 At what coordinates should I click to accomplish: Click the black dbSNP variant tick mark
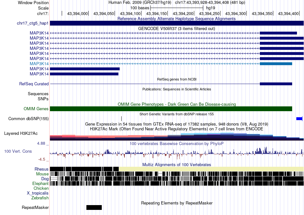(x=121, y=119)
